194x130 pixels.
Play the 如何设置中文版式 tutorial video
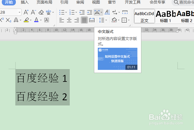point(117,59)
